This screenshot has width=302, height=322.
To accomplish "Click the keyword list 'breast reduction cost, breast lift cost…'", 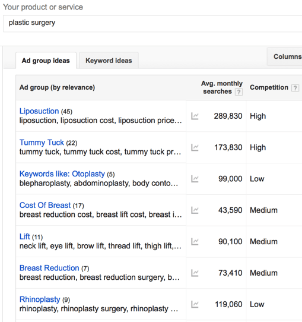I will click(100, 214).
